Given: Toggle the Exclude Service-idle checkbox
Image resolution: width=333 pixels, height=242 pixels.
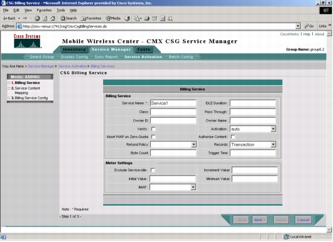Looking at the screenshot, I should 153,170.
